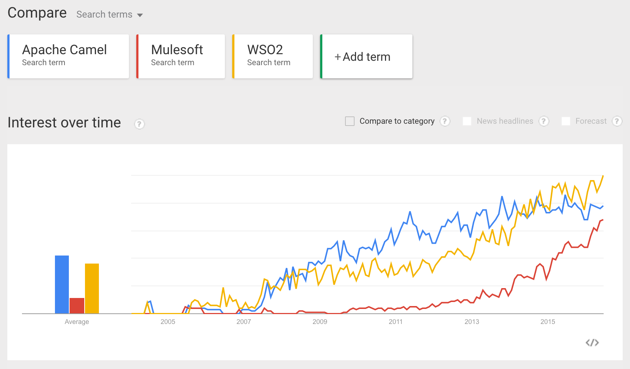Click the red Mulesoft average bar
The width and height of the screenshot is (630, 369).
click(77, 306)
